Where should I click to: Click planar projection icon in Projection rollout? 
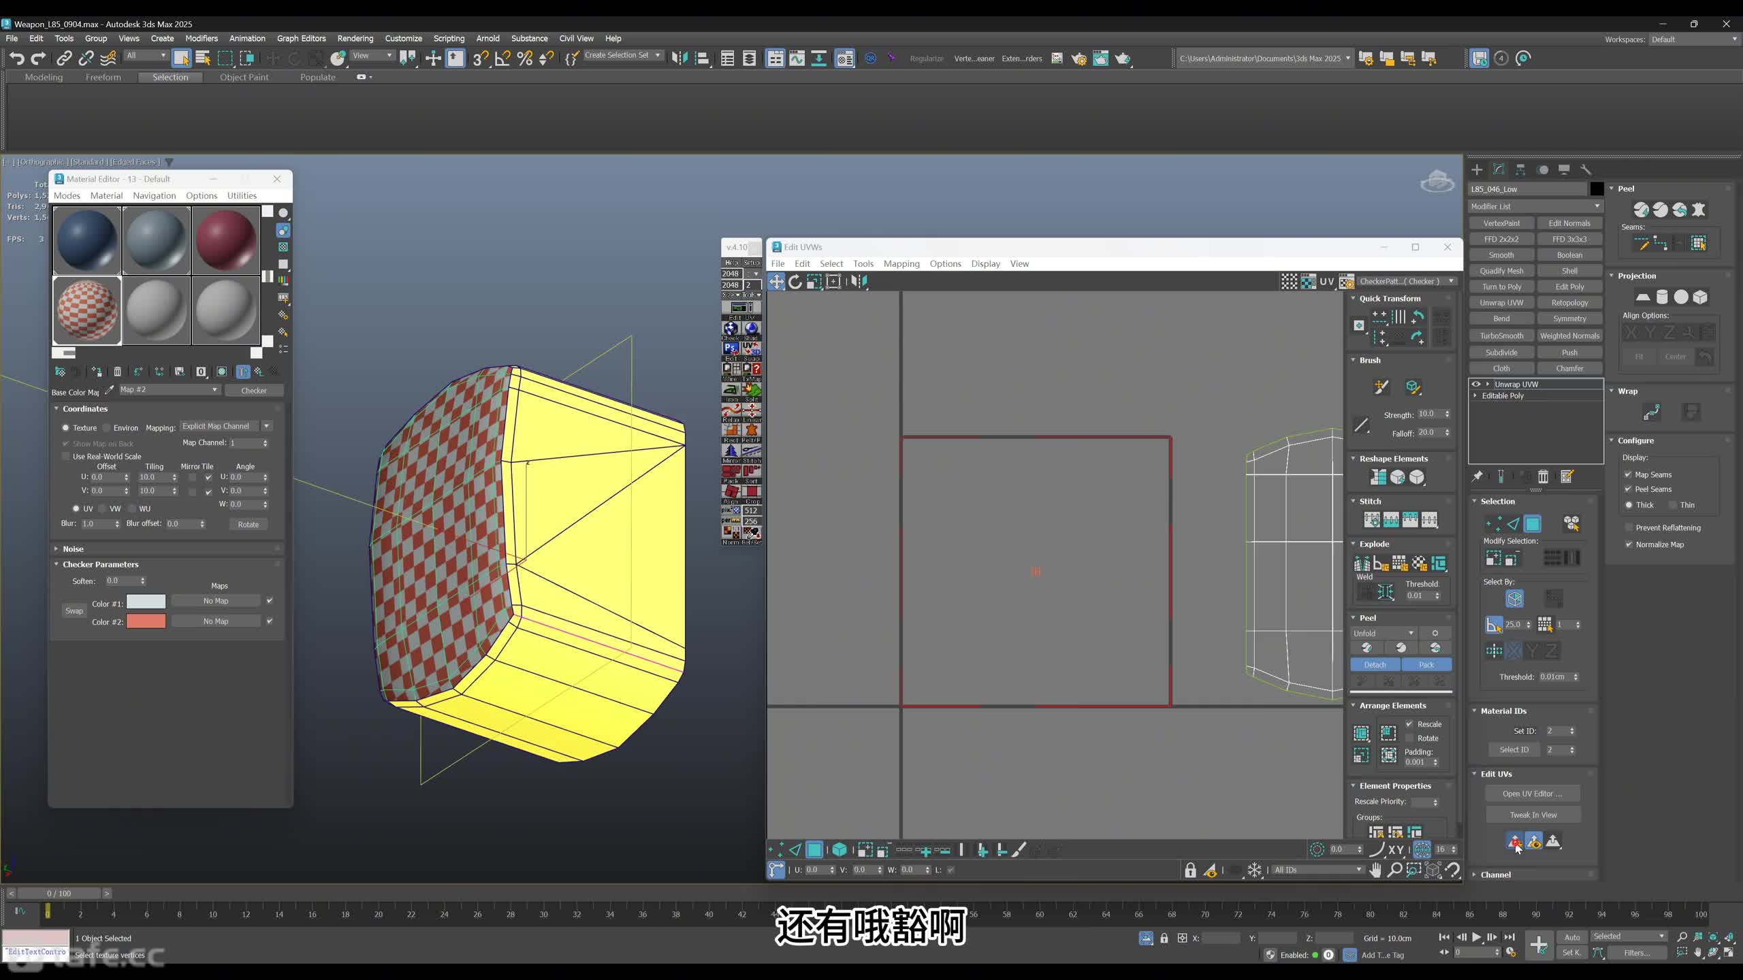click(1643, 297)
